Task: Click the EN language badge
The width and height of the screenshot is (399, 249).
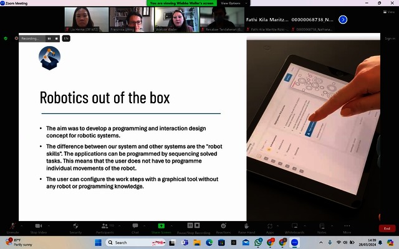Action: click(x=66, y=39)
